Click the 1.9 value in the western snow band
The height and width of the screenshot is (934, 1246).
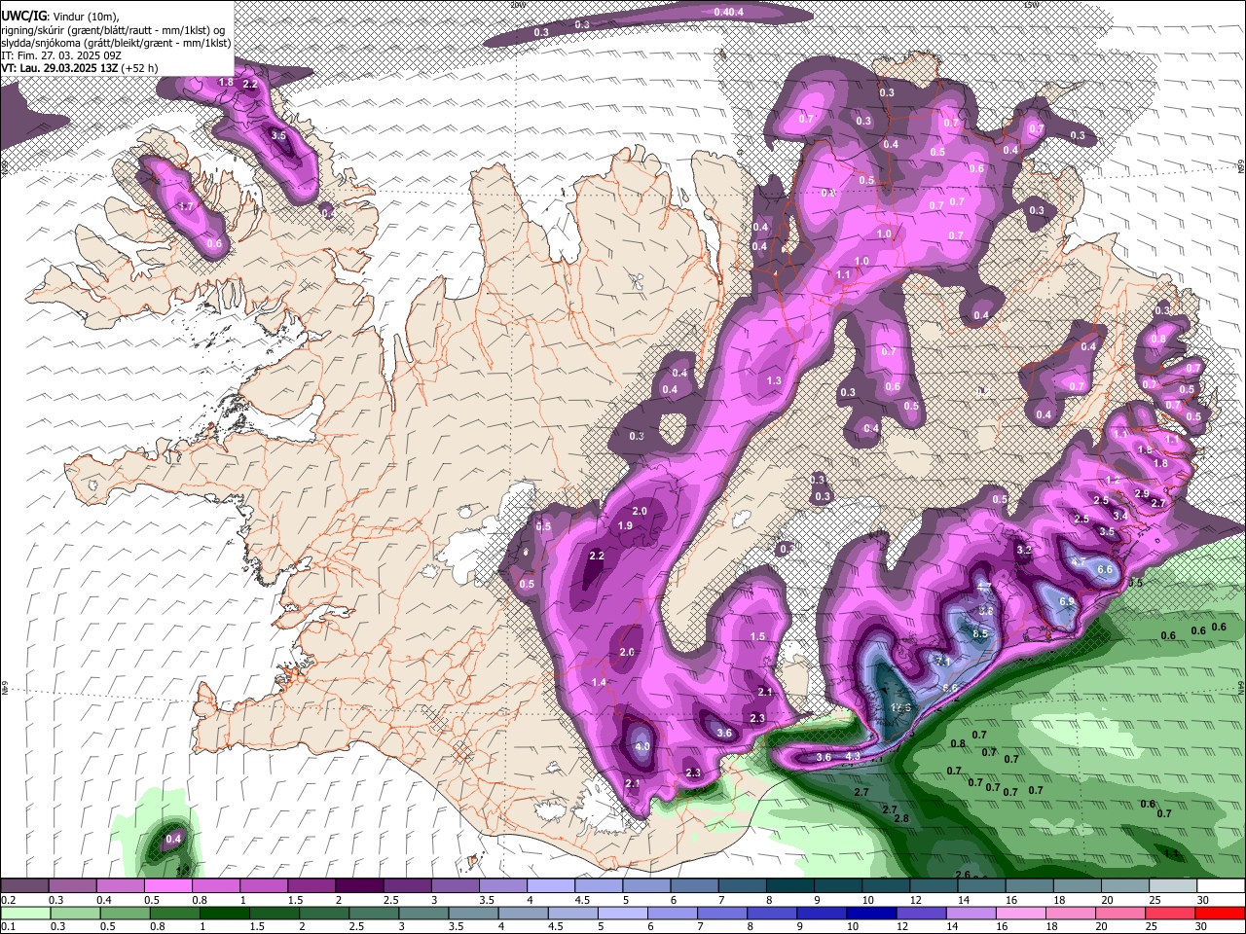[626, 525]
